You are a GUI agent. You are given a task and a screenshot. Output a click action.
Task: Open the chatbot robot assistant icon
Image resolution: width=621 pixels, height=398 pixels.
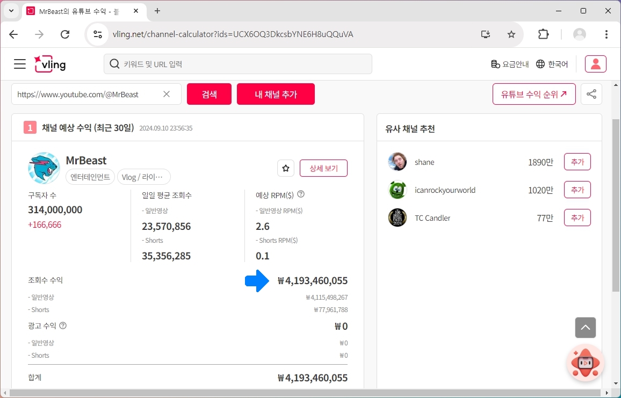(x=586, y=363)
